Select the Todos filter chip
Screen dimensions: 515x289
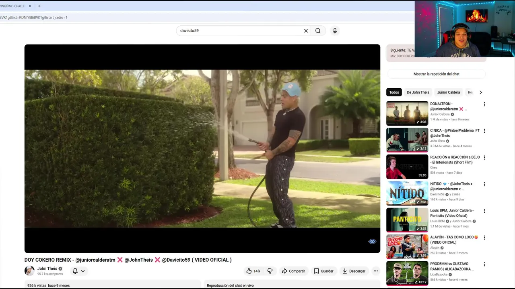click(394, 92)
